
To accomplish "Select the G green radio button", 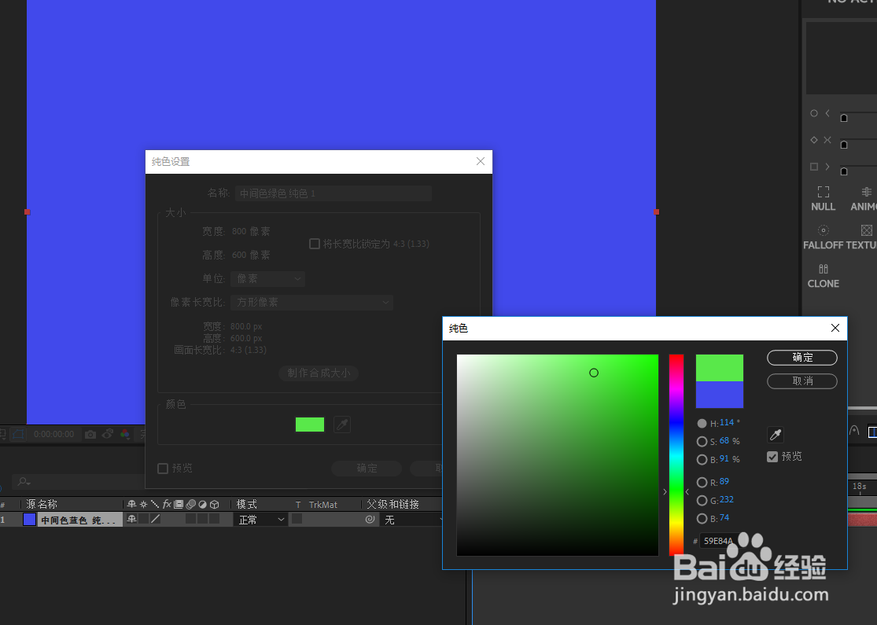I will tap(702, 500).
